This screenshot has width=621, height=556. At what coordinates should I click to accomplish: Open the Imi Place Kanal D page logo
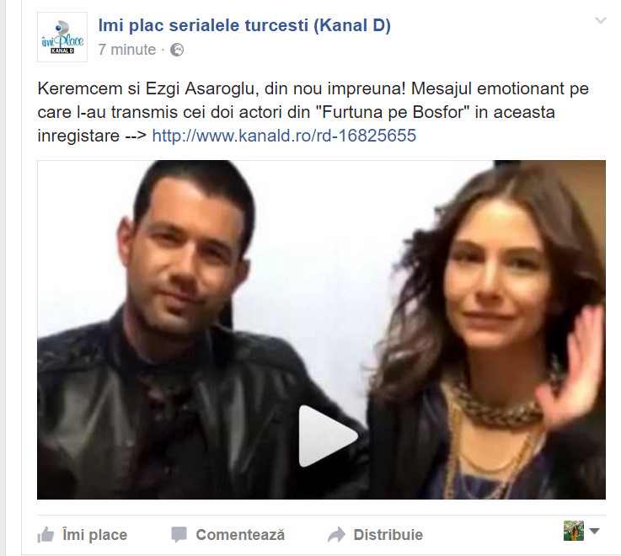pos(62,37)
